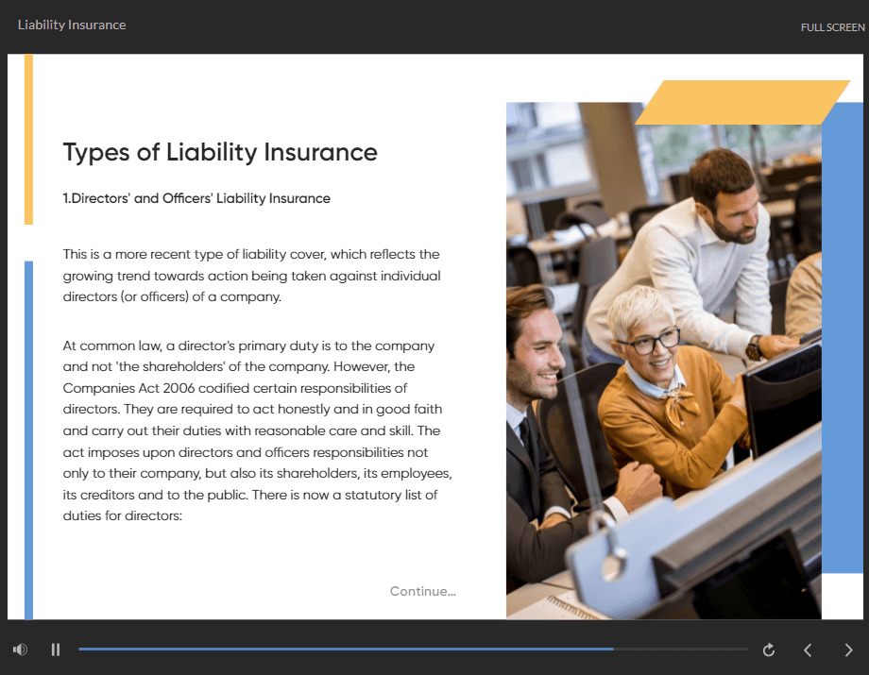The height and width of the screenshot is (675, 869).
Task: Click the Continue... link
Action: (x=423, y=591)
